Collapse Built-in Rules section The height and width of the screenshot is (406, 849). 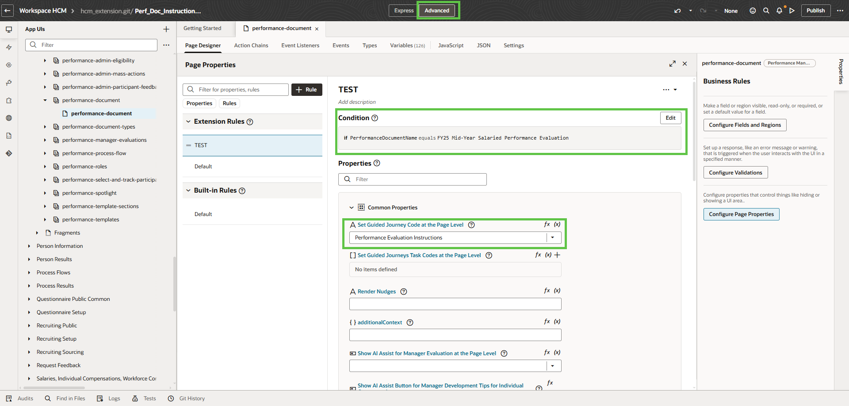coord(188,190)
